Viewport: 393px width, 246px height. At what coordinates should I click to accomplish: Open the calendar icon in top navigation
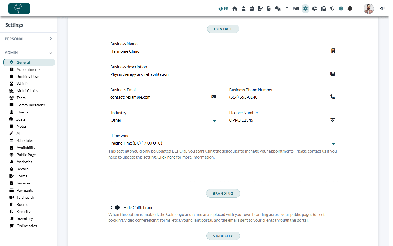click(x=252, y=8)
